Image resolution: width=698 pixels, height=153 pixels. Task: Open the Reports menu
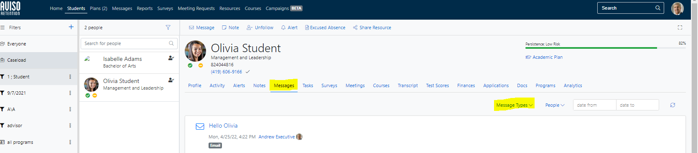(x=145, y=8)
